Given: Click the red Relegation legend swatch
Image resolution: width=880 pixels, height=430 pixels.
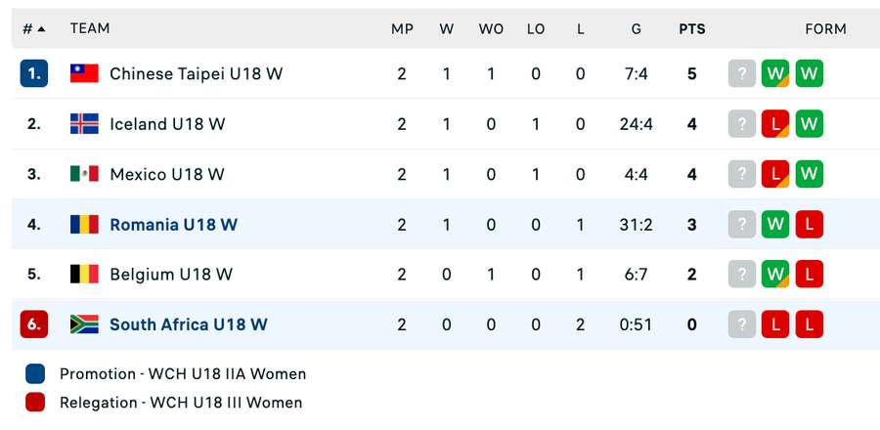Looking at the screenshot, I should pyautogui.click(x=35, y=403).
